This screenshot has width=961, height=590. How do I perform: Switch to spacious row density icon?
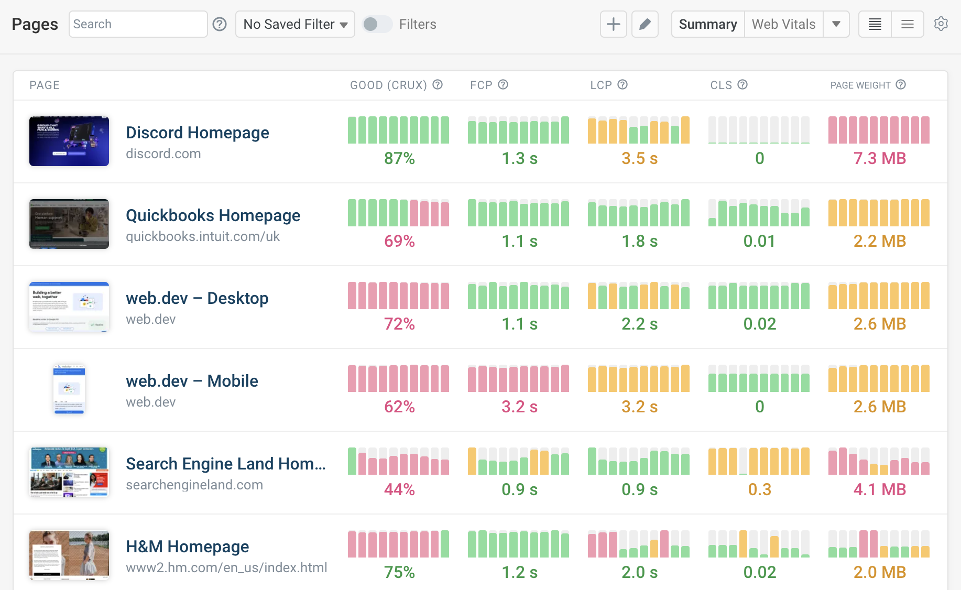[908, 24]
